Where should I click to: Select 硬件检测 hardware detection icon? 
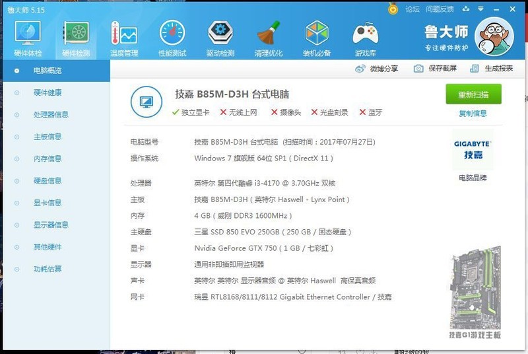(x=77, y=33)
